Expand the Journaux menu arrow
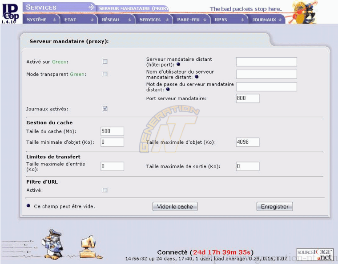Image resolution: width=338 pixels, height=264 pixels. click(280, 20)
